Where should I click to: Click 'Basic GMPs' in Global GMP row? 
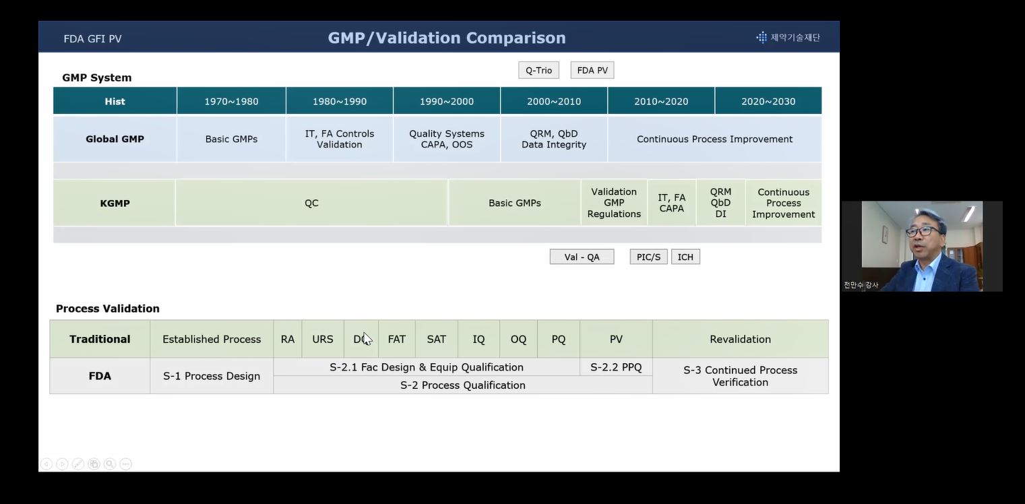coord(231,139)
